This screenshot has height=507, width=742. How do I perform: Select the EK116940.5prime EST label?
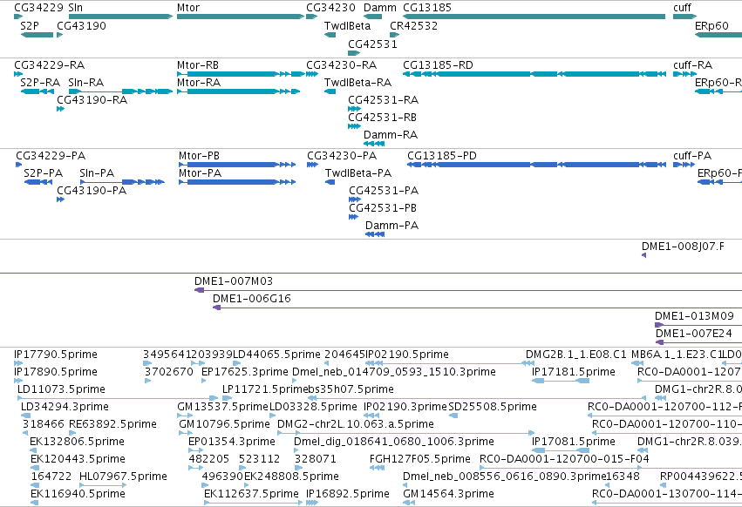tap(78, 494)
